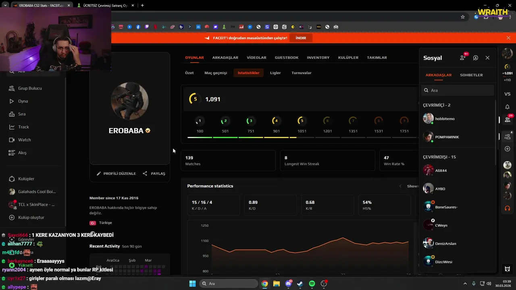Click the PAYLAŞ share button
The image size is (516, 290).
[154, 174]
